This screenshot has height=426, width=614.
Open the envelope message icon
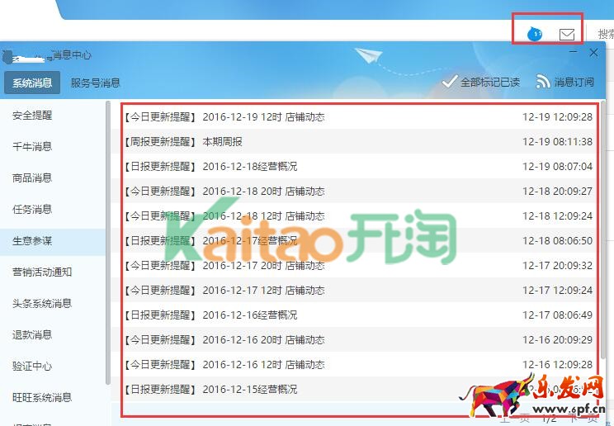tap(567, 34)
